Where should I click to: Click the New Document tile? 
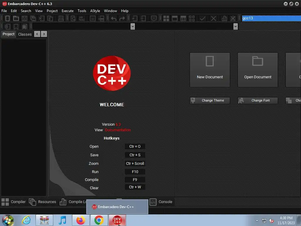[210, 70]
